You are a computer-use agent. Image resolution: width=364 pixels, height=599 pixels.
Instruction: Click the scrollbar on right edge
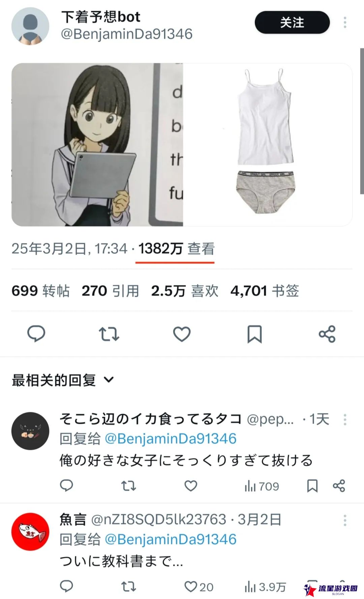pyautogui.click(x=362, y=121)
